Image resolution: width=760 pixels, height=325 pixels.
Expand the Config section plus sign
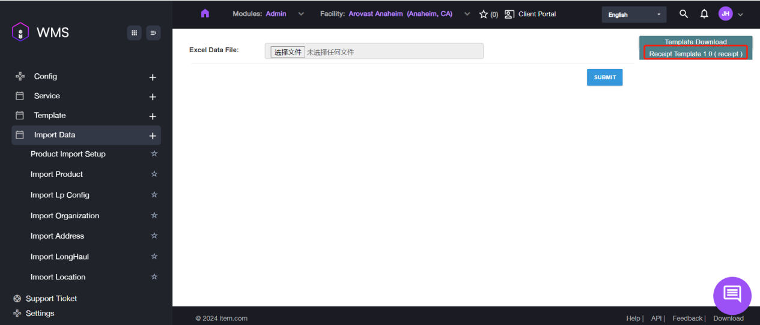point(153,77)
